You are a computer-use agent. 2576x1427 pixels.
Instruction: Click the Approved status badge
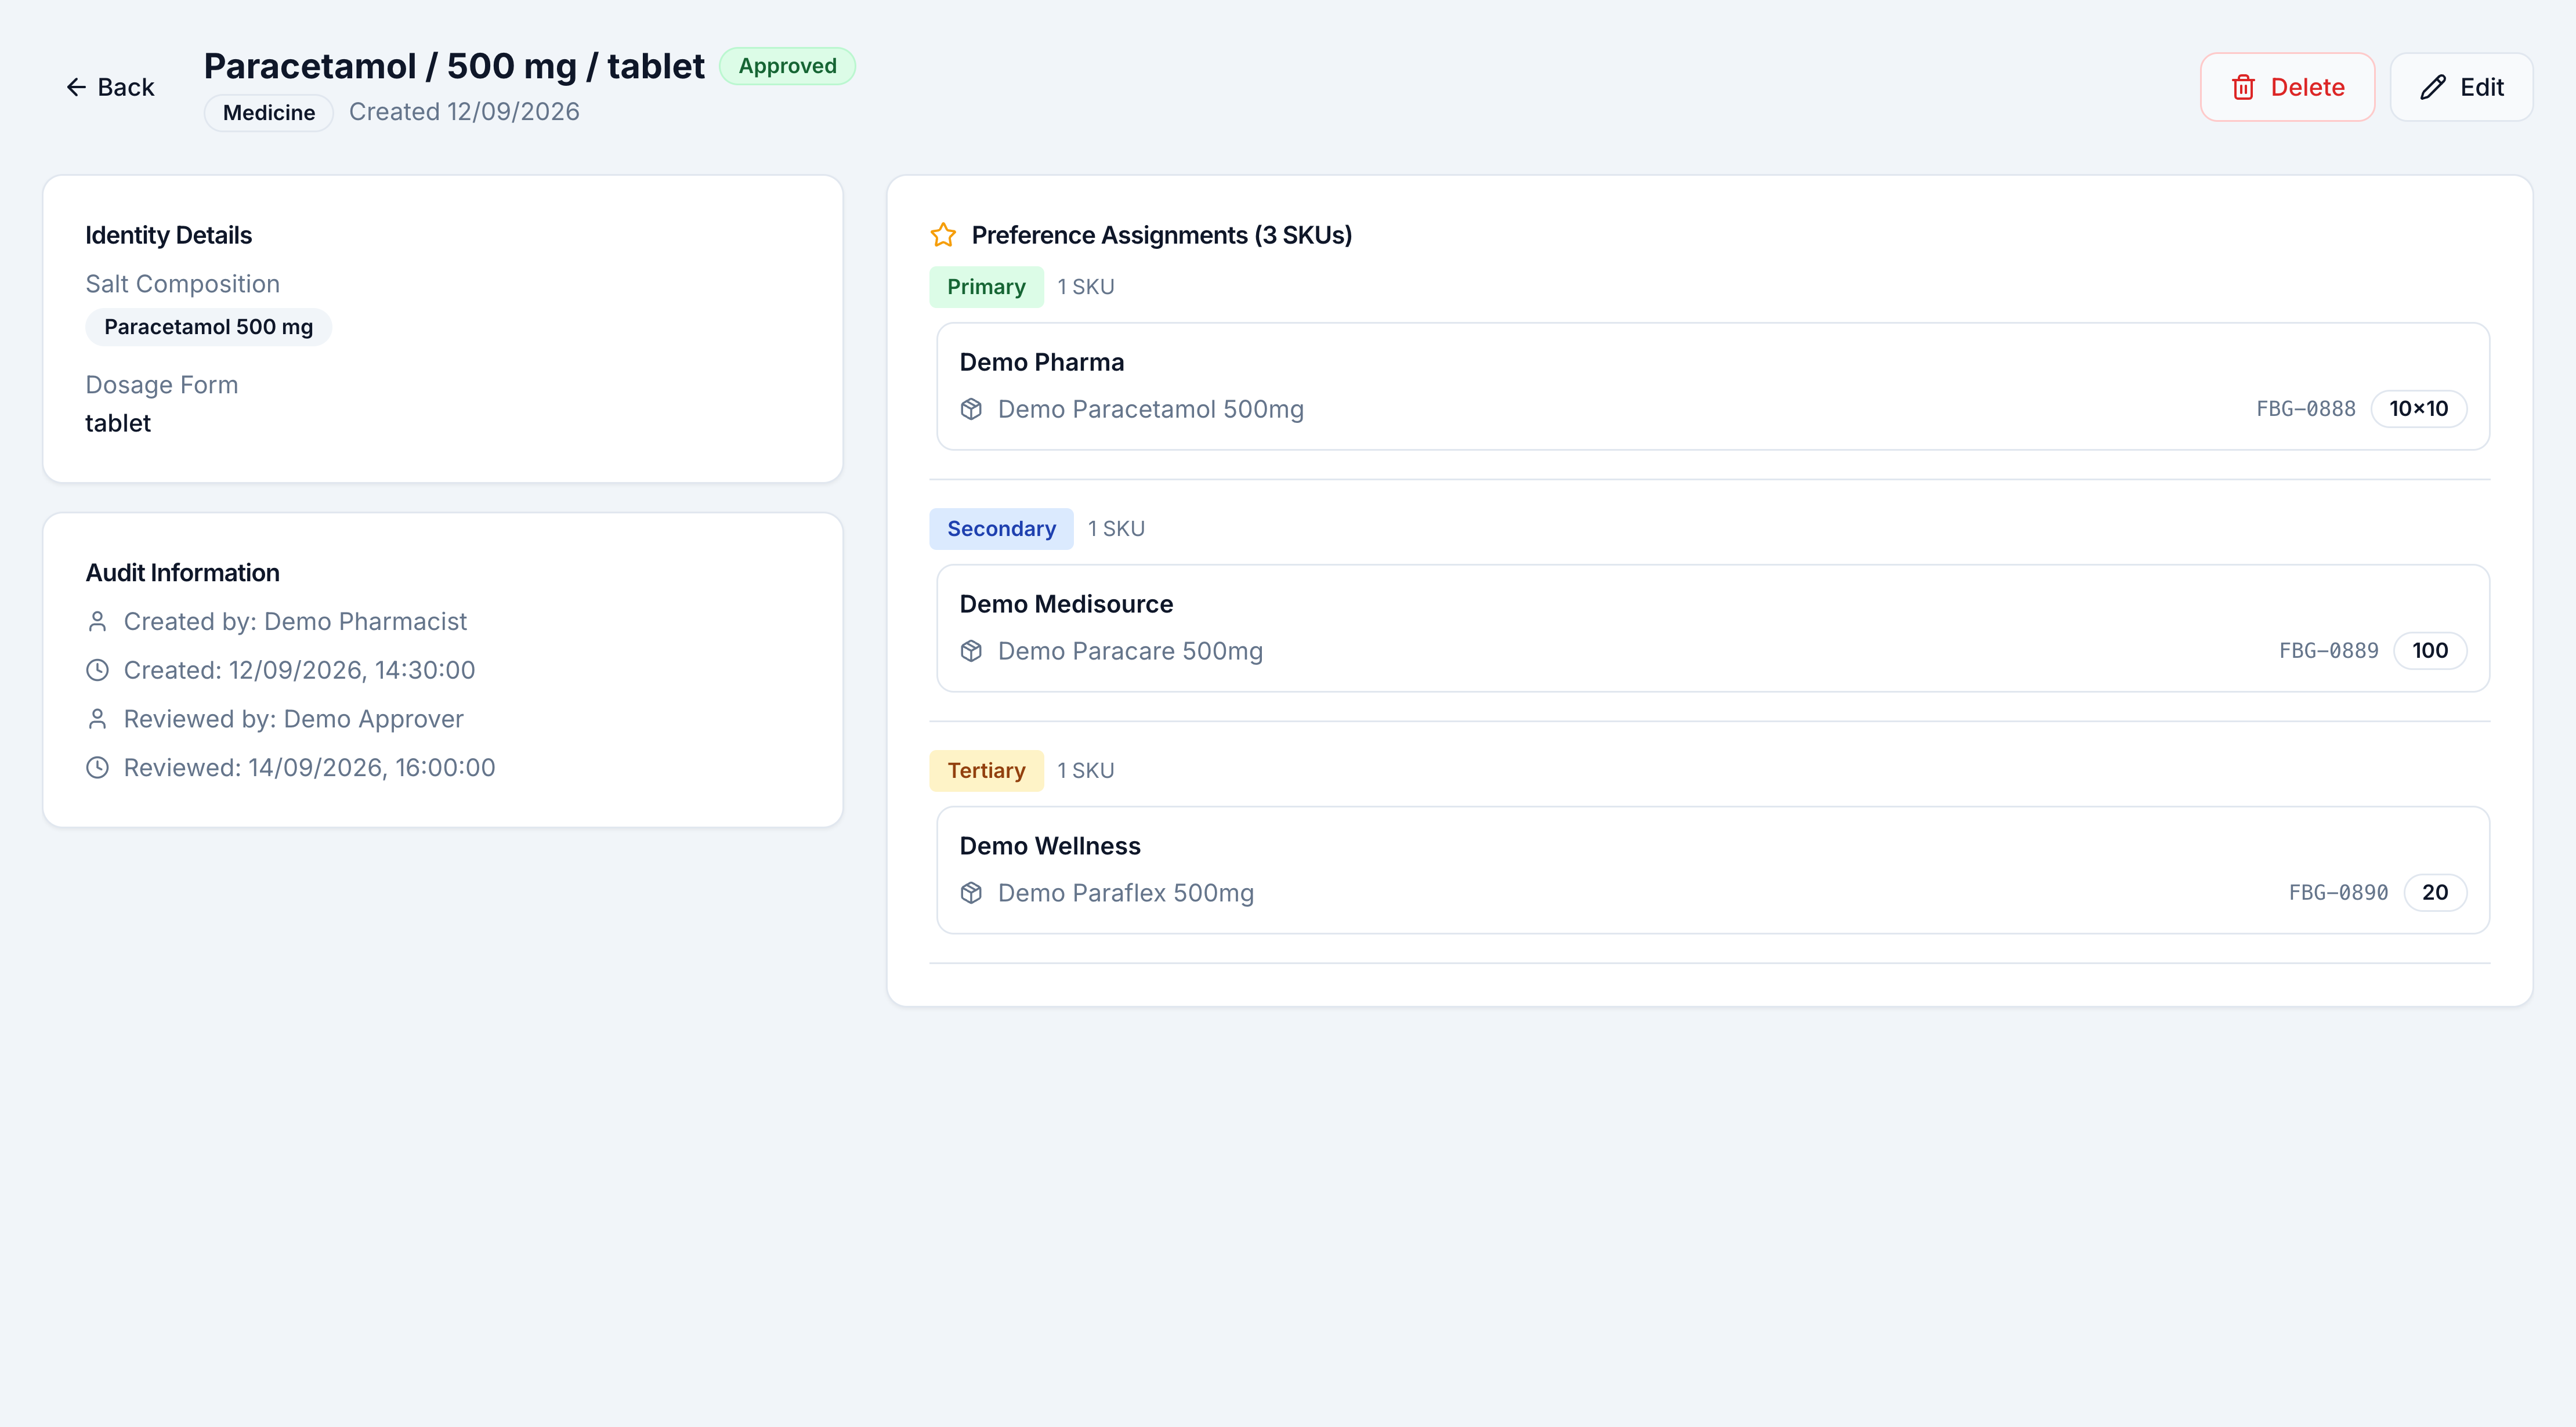coord(787,66)
